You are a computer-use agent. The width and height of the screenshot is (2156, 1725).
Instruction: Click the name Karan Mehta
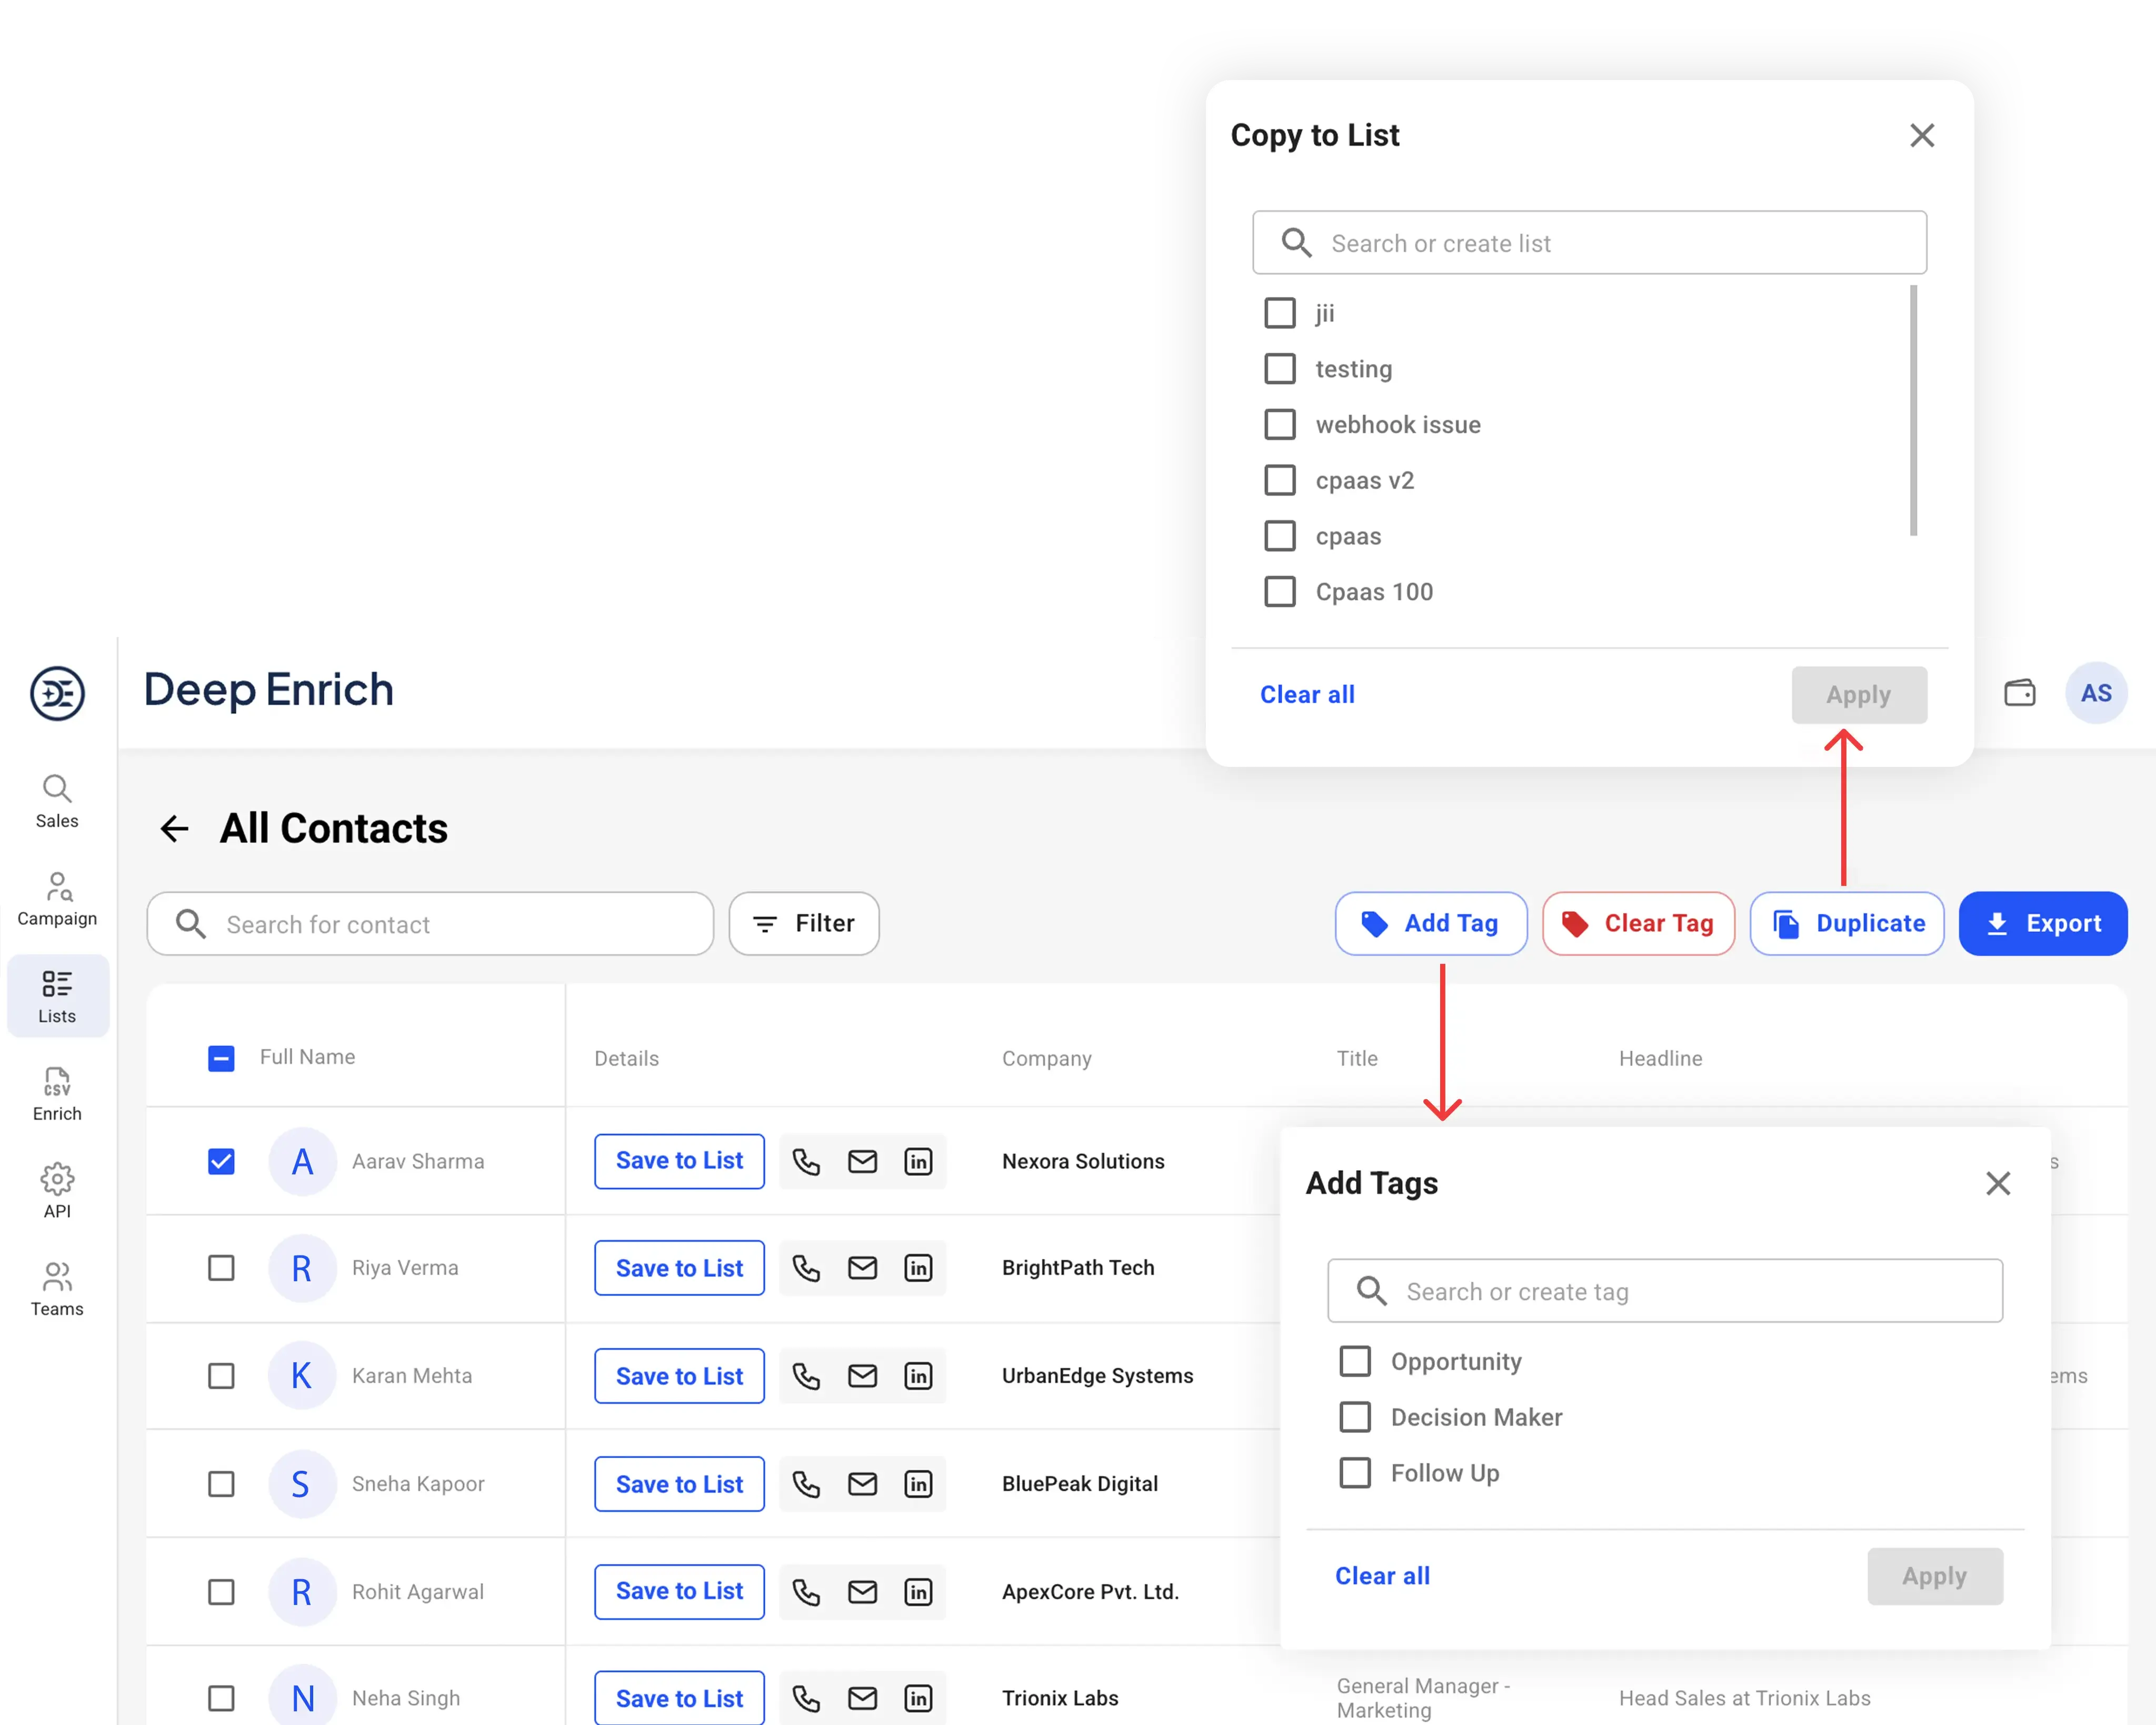point(411,1376)
